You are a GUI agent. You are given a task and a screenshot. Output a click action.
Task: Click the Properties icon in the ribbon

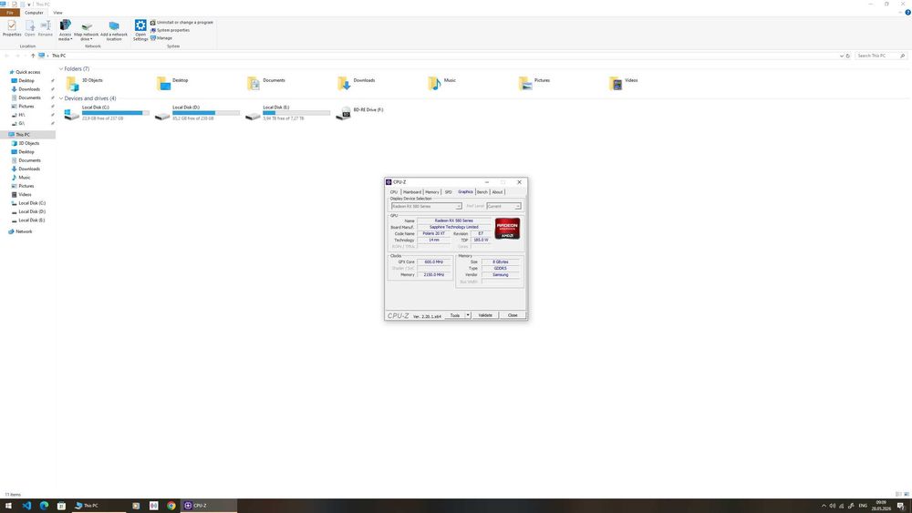click(x=12, y=28)
